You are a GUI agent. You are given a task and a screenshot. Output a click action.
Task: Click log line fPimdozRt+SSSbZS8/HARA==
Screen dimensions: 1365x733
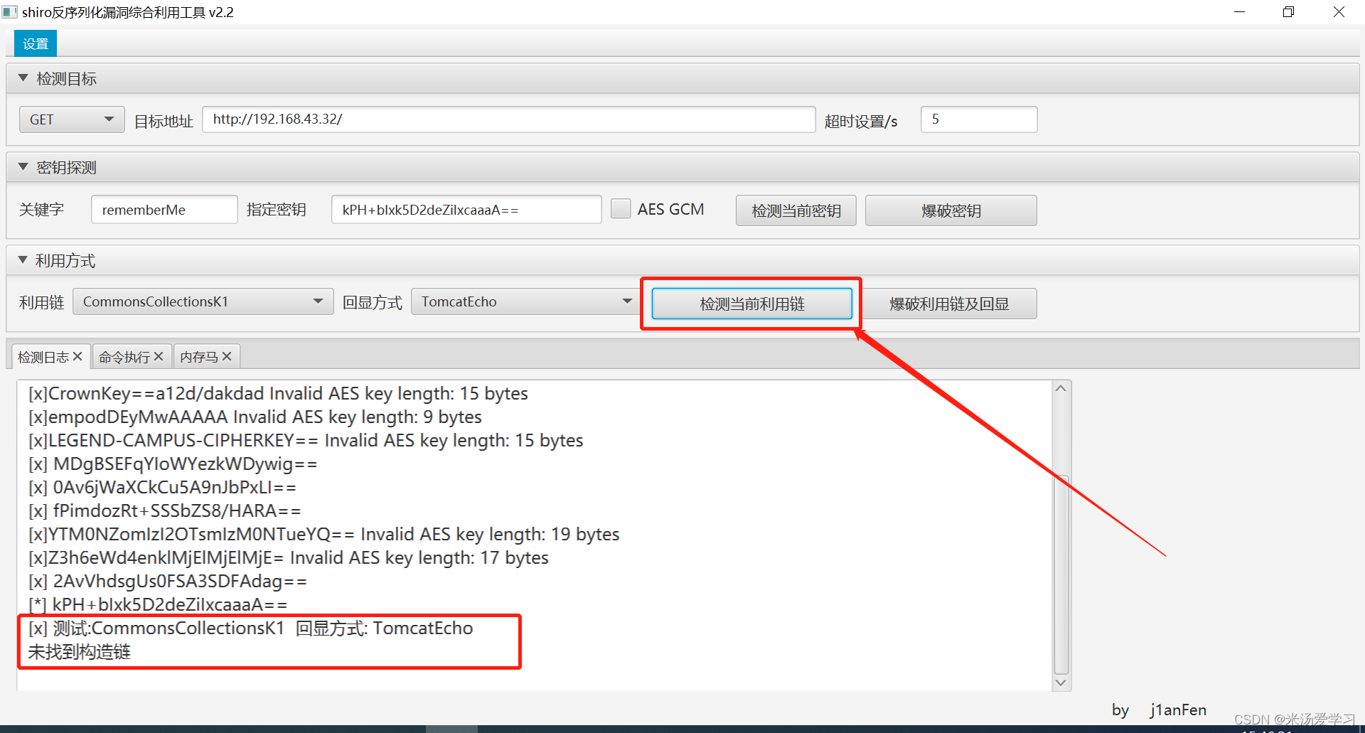165,511
